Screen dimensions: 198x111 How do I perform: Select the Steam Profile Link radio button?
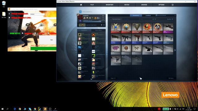(x=9, y=18)
